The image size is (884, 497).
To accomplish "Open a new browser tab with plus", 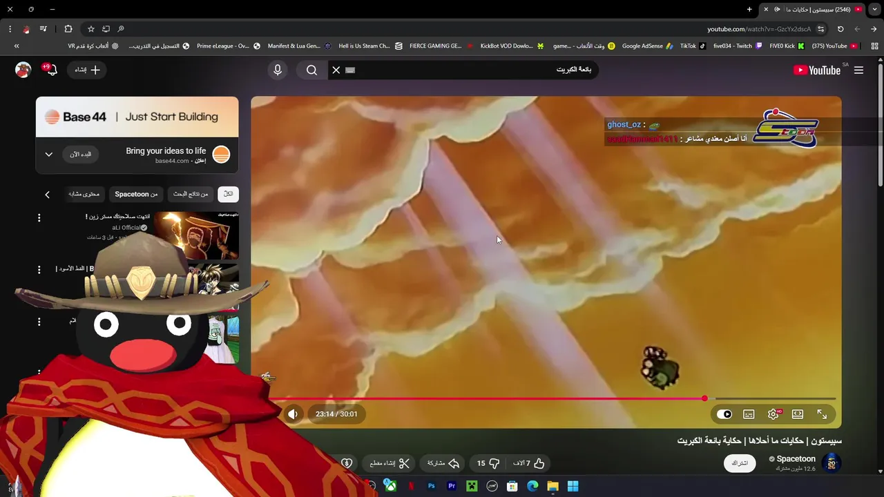I will [749, 10].
